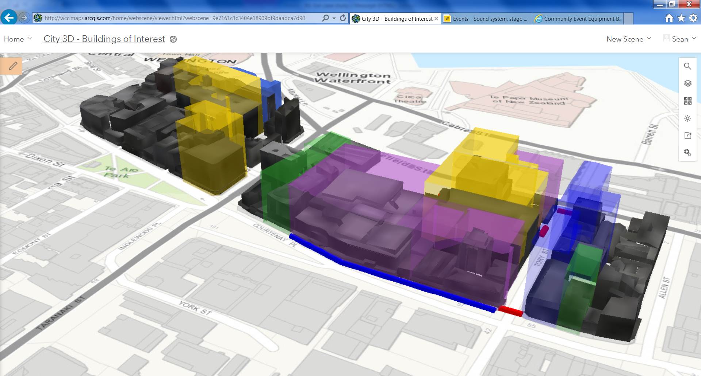Close the City 3D browser tab
This screenshot has width=701, height=376.
(436, 19)
